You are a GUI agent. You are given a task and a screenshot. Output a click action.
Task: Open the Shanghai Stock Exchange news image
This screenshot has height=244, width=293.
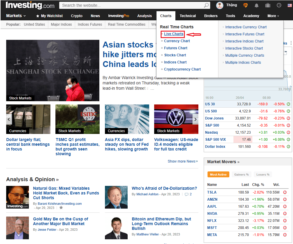[x=53, y=71]
